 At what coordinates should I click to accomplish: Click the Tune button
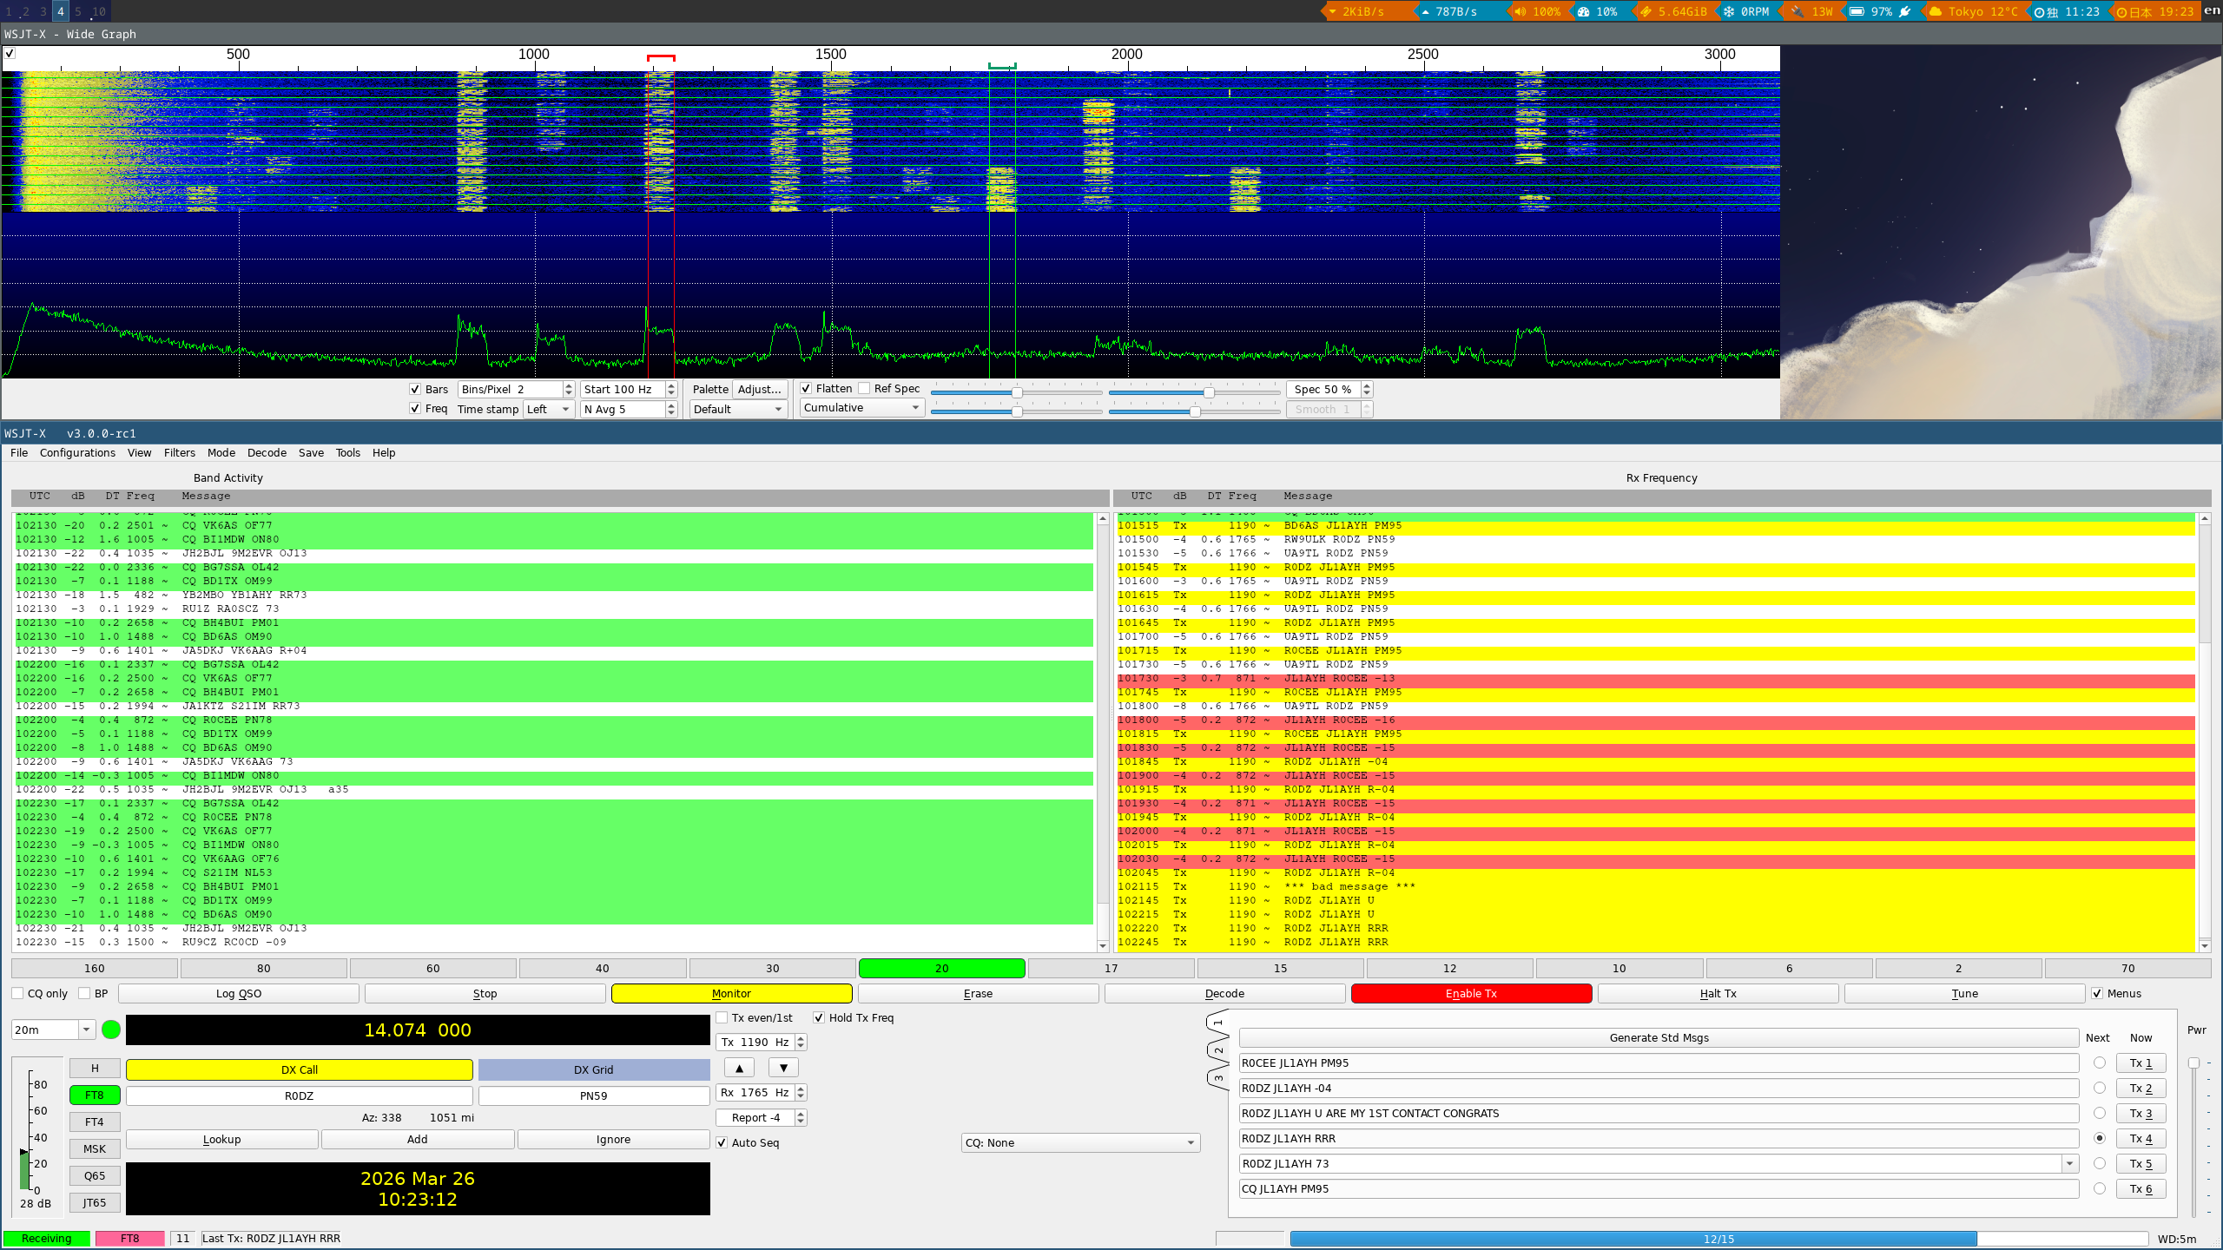pyautogui.click(x=1964, y=993)
